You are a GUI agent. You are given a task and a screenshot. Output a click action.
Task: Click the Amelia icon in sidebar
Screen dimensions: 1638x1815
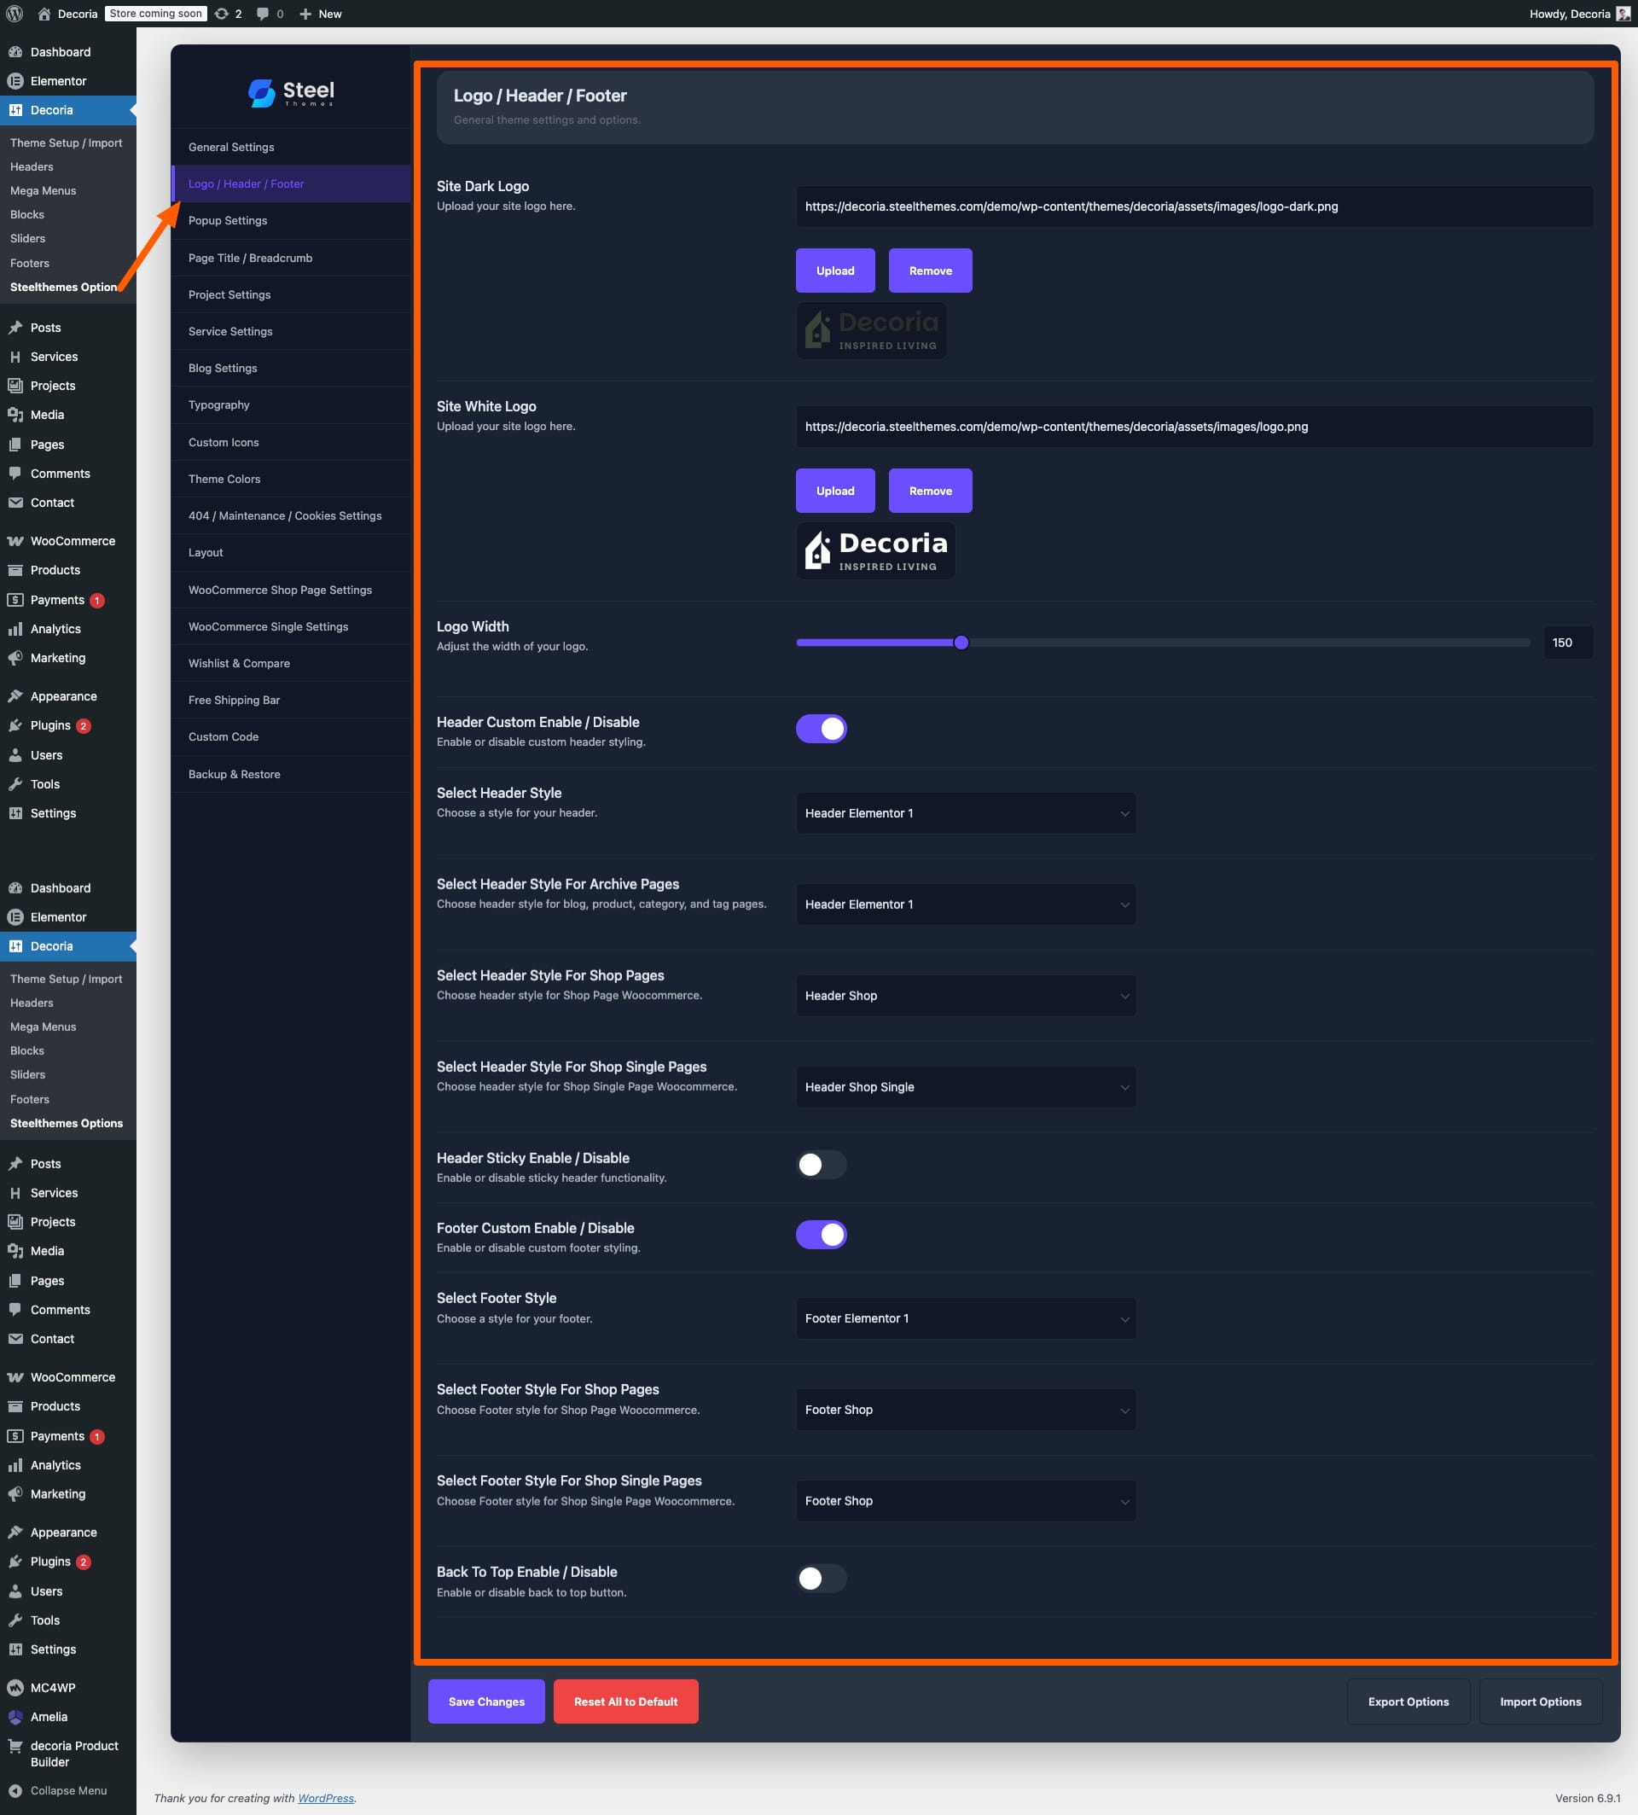[15, 1716]
